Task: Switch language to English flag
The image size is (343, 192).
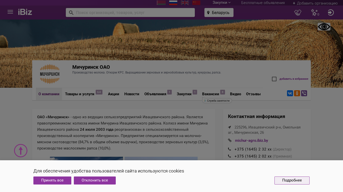Action: pyautogui.click(x=185, y=3)
